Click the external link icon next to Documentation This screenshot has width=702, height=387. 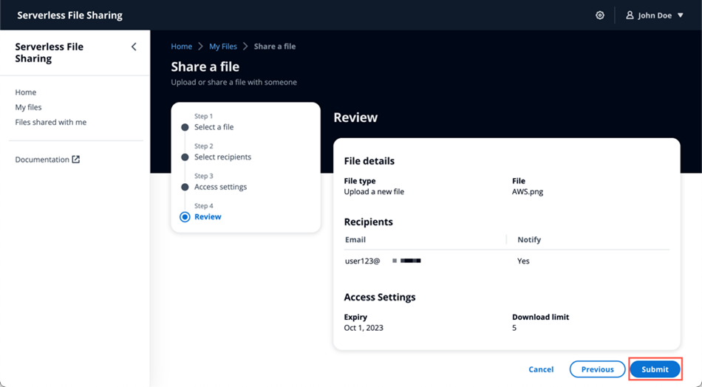(76, 160)
